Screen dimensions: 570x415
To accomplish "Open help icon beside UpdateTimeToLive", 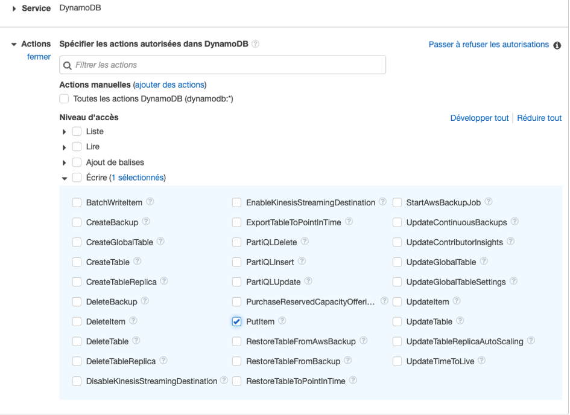I will (482, 361).
